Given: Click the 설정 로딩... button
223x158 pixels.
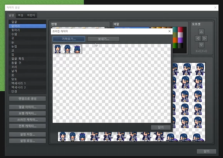Looking at the screenshot, I should [27, 141].
